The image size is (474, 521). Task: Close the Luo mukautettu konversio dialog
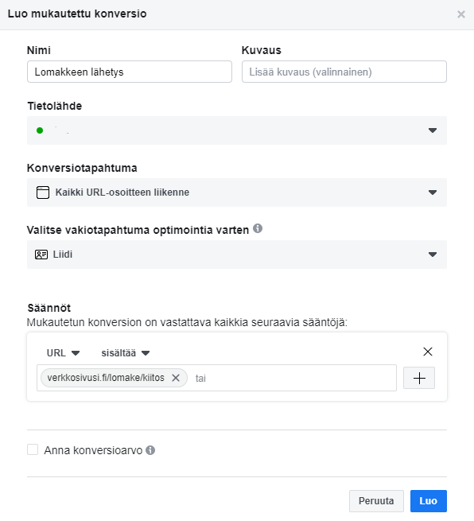461,14
